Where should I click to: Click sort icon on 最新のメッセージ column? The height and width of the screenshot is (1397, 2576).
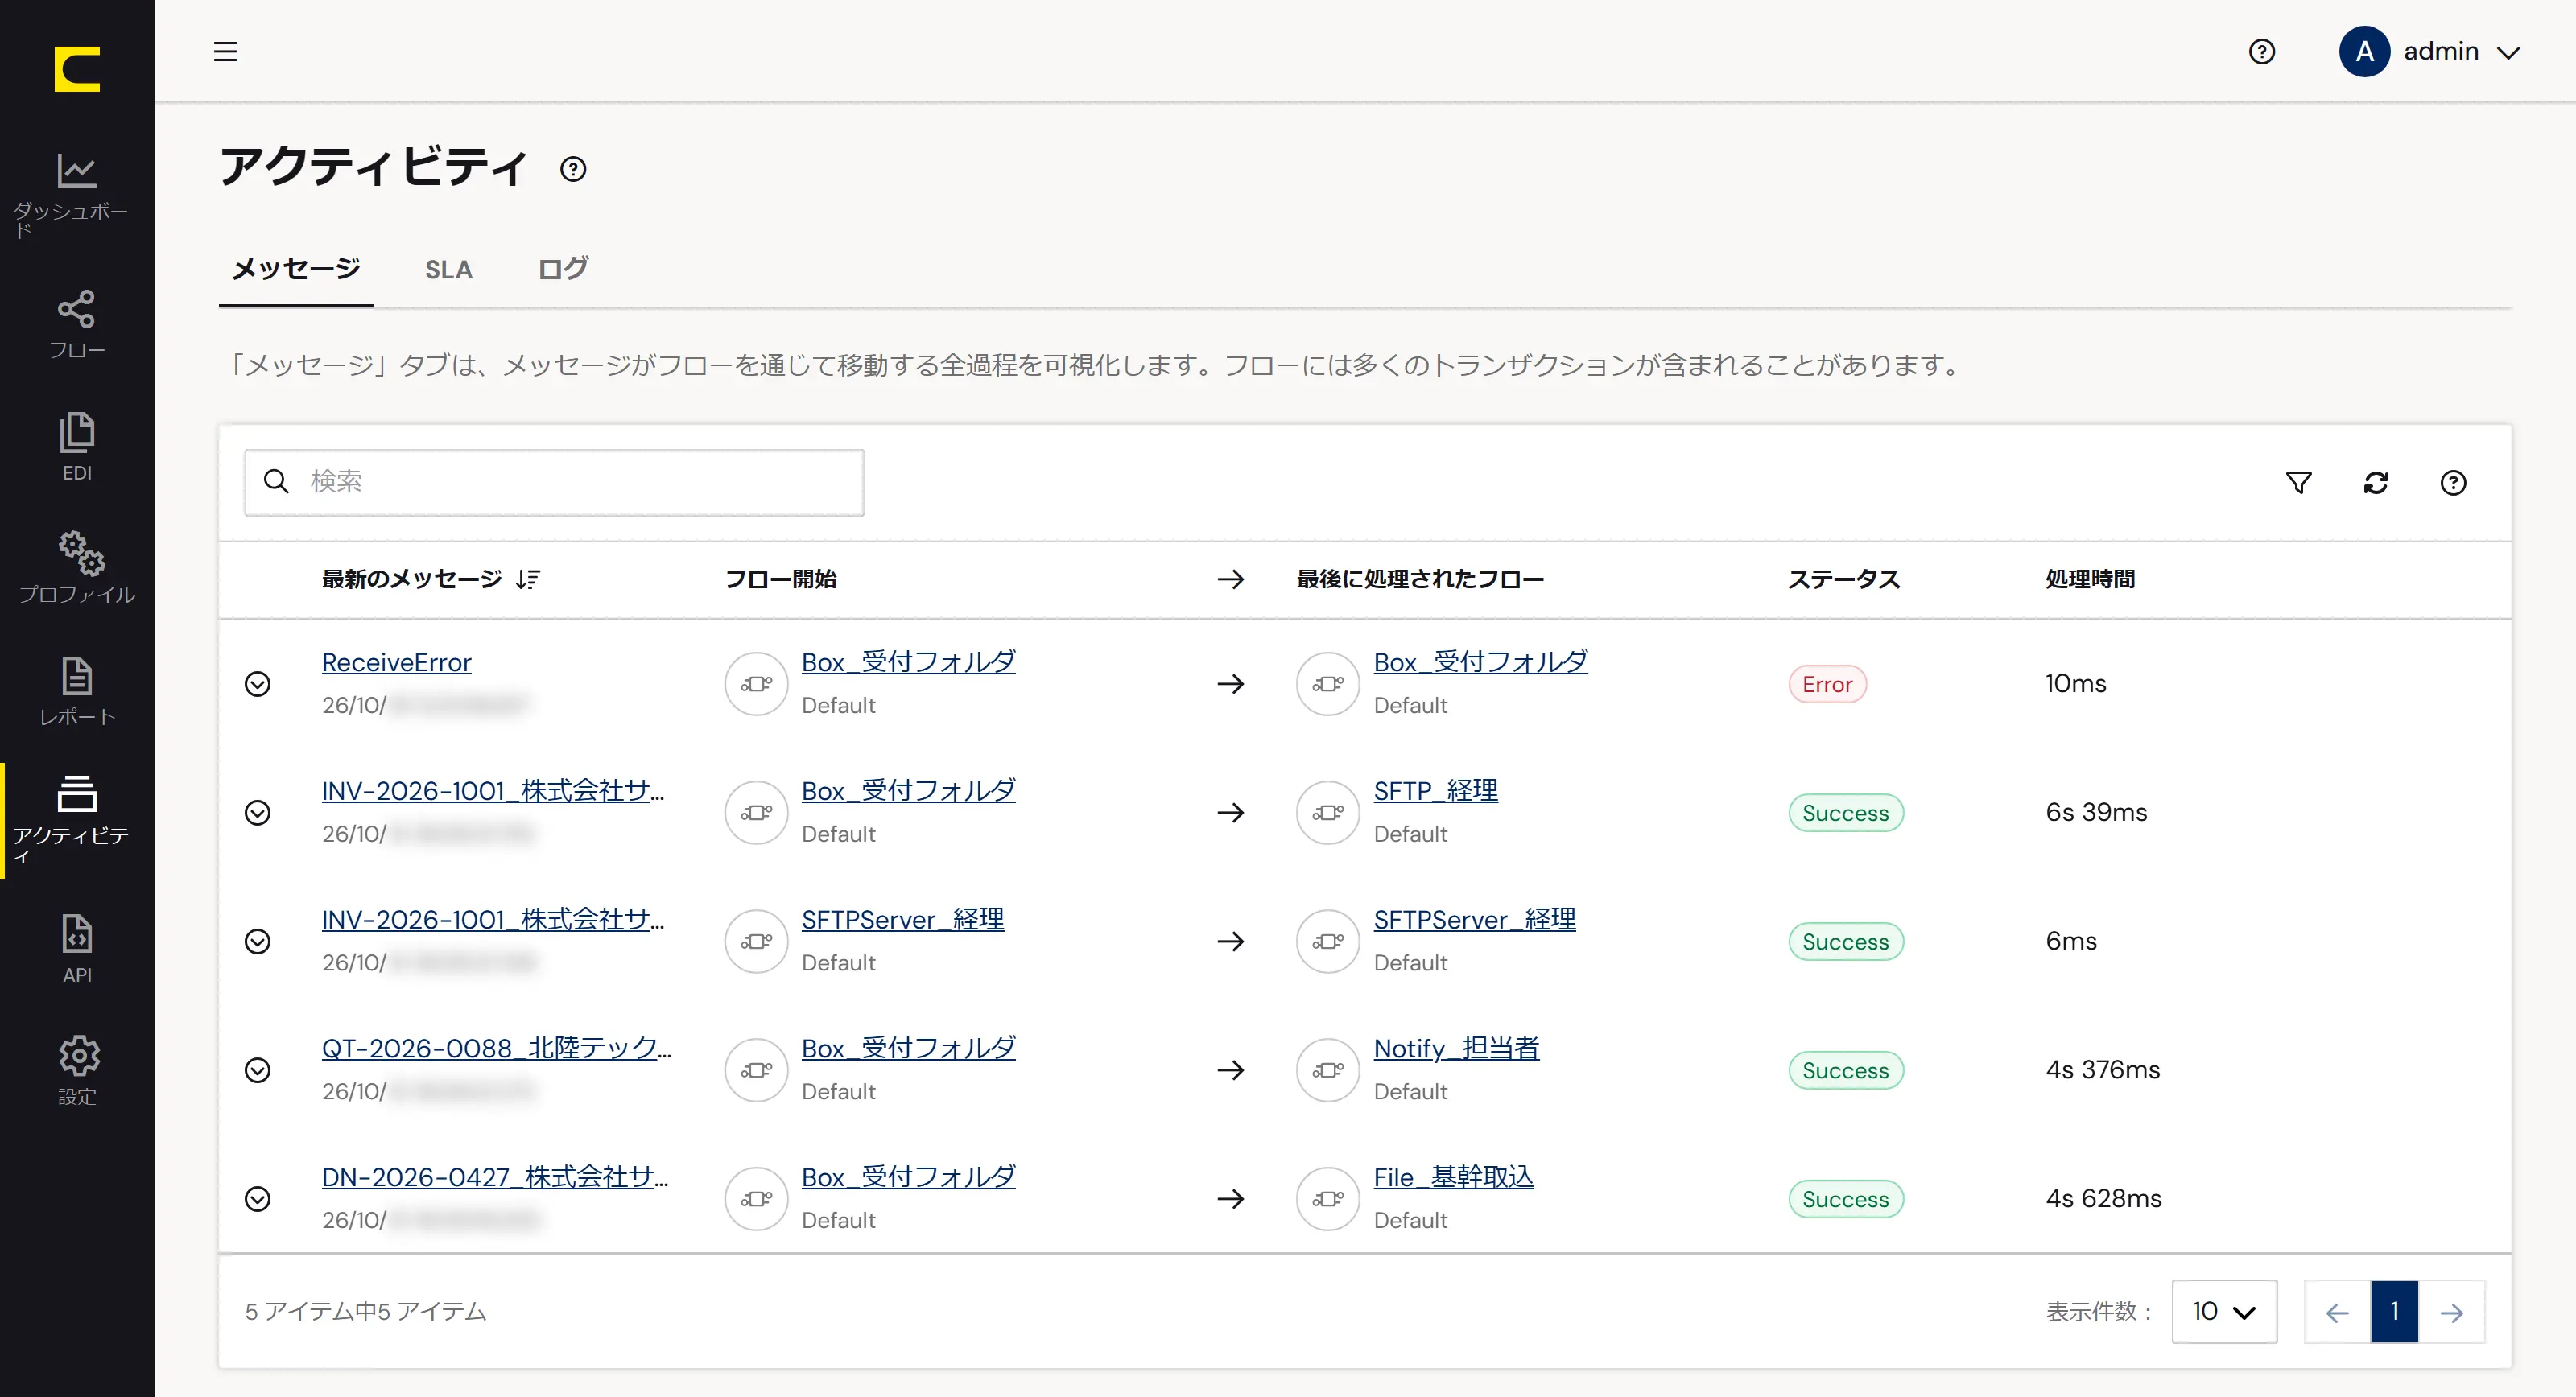click(x=529, y=579)
